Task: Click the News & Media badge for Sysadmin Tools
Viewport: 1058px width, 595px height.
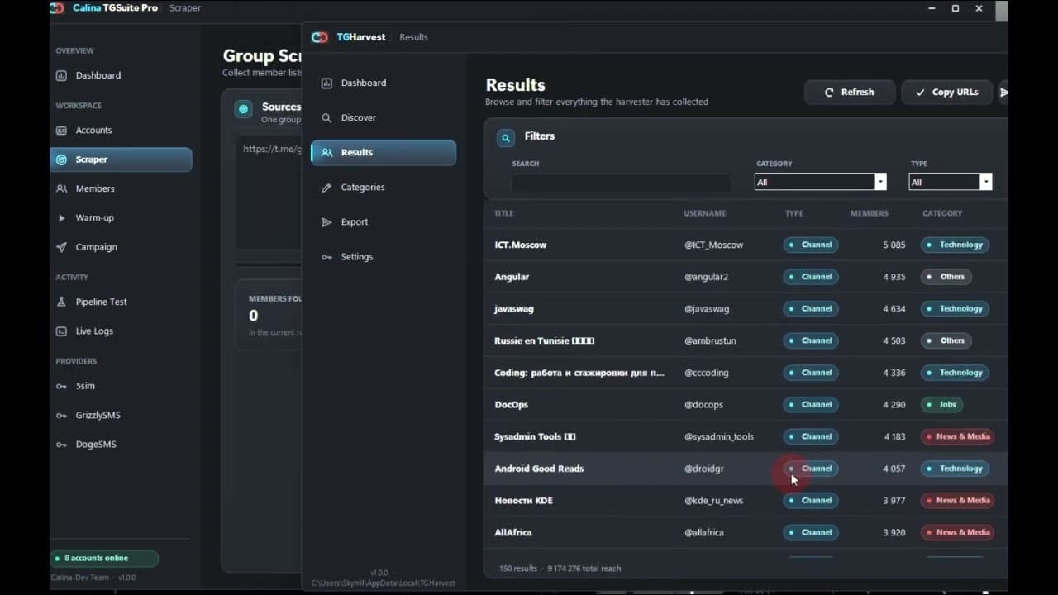Action: point(957,436)
